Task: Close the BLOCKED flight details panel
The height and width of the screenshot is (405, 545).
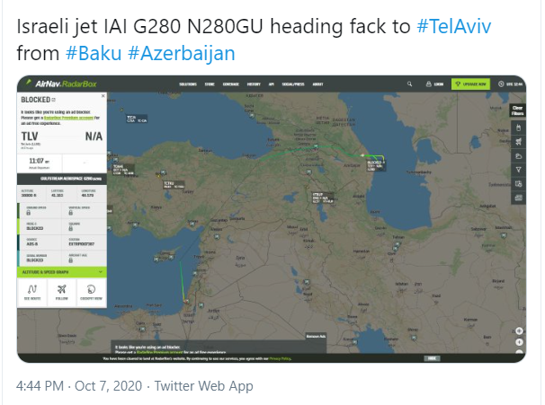Action: click(103, 96)
